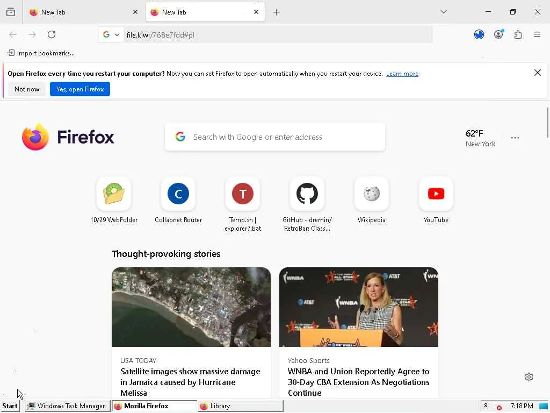The image size is (550, 413).
Task: Open the Library window from taskbar
Action: point(241,406)
